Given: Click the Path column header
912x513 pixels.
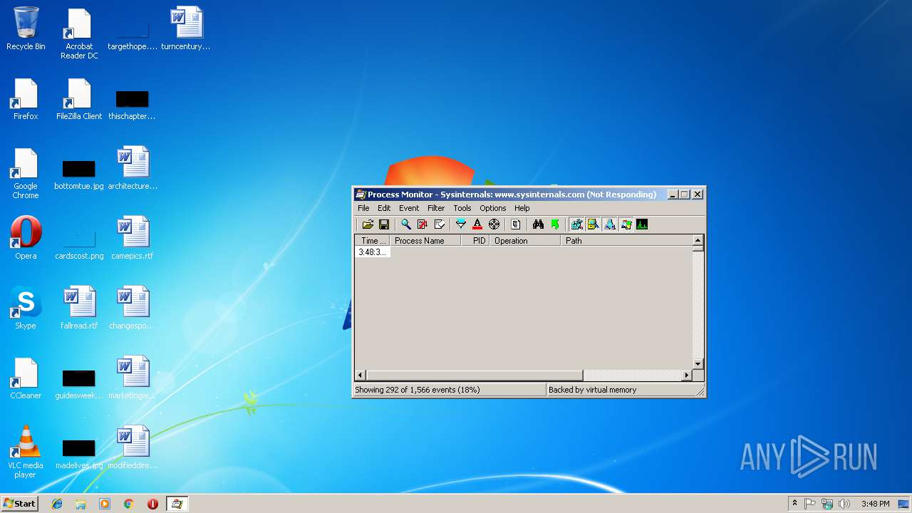Looking at the screenshot, I should pos(626,241).
